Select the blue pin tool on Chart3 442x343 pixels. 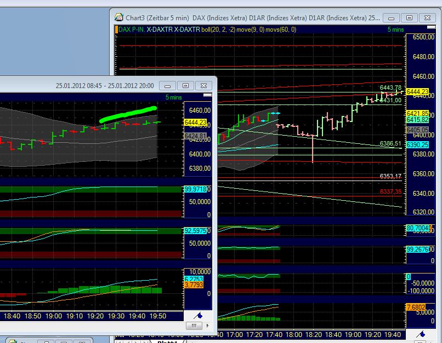[422, 334]
